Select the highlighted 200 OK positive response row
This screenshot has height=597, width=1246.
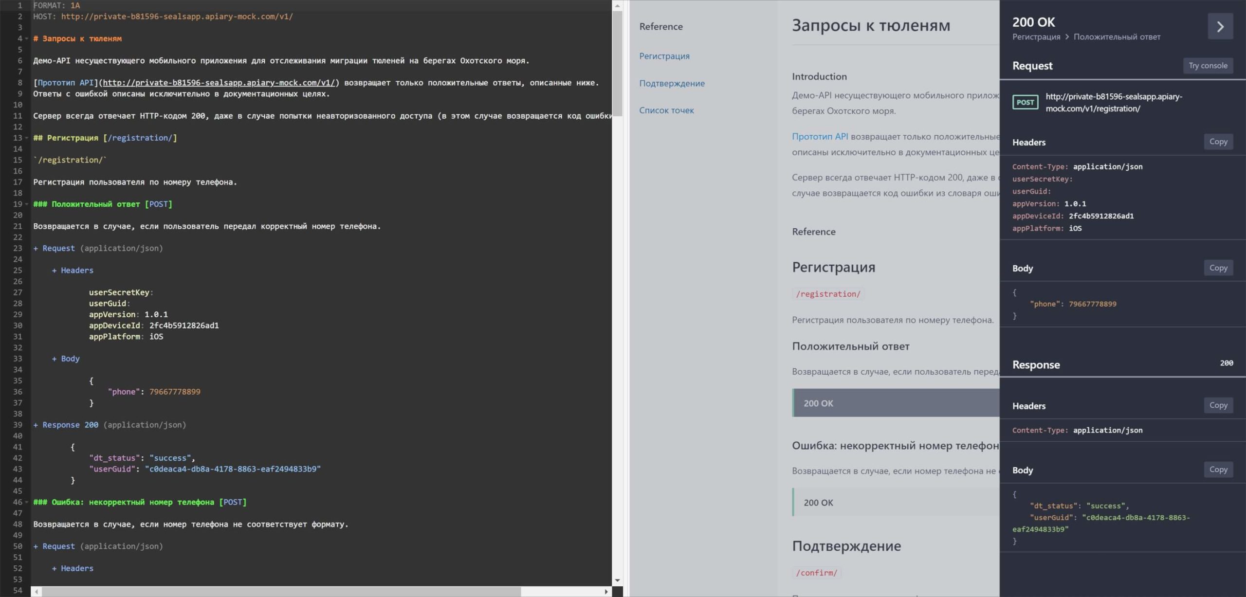tap(896, 403)
